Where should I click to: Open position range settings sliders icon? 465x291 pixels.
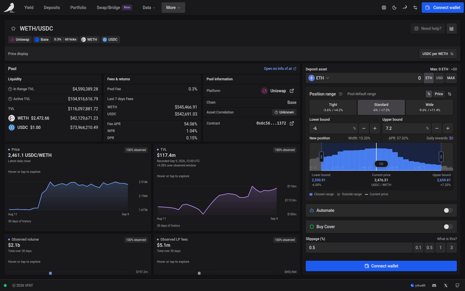pyautogui.click(x=450, y=94)
